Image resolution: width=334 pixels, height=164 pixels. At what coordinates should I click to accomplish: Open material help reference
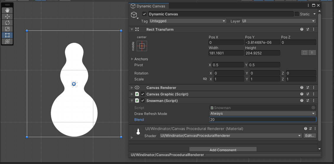click(x=305, y=129)
